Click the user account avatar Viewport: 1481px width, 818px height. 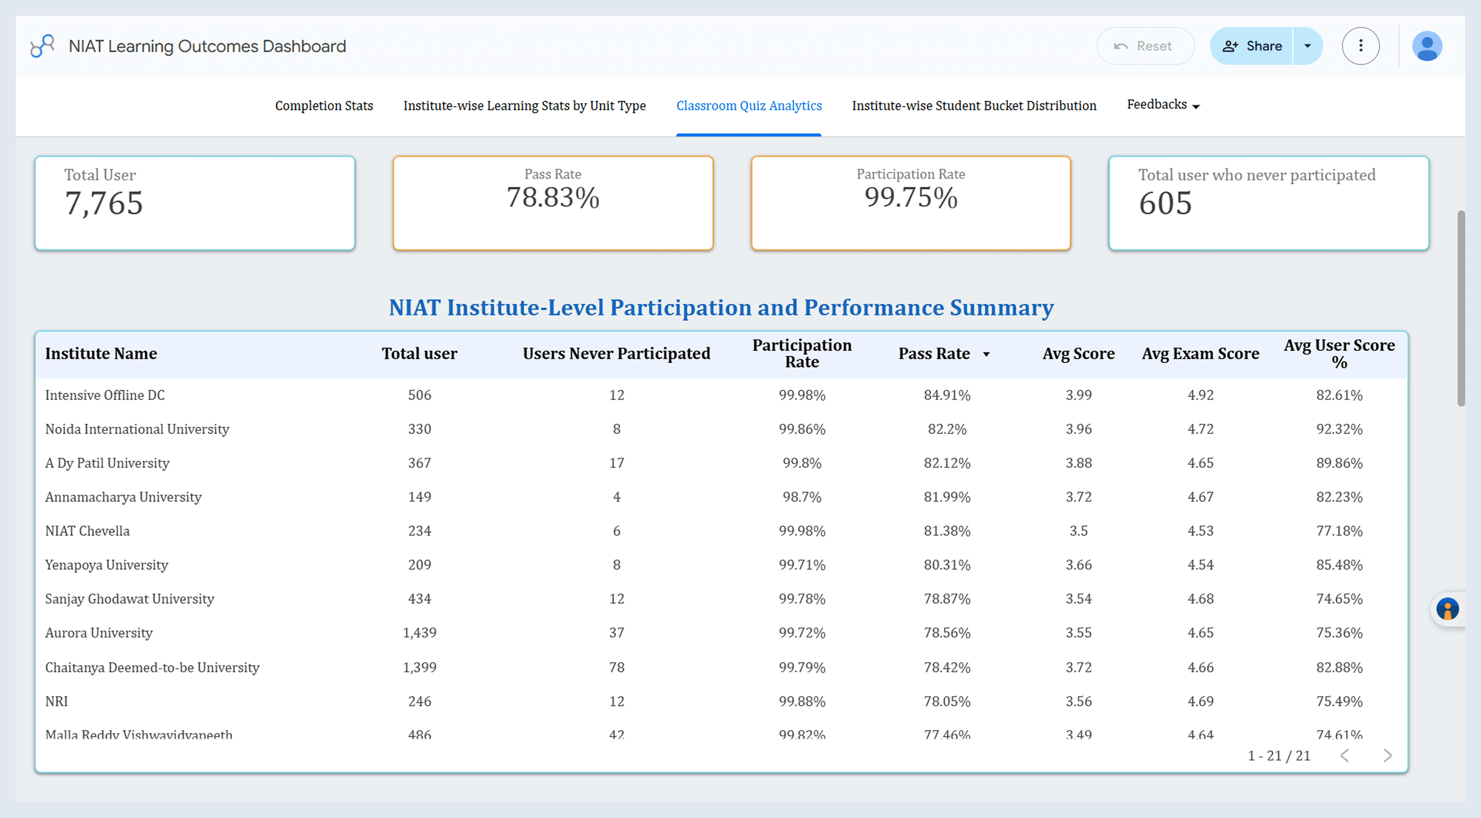pos(1427,46)
